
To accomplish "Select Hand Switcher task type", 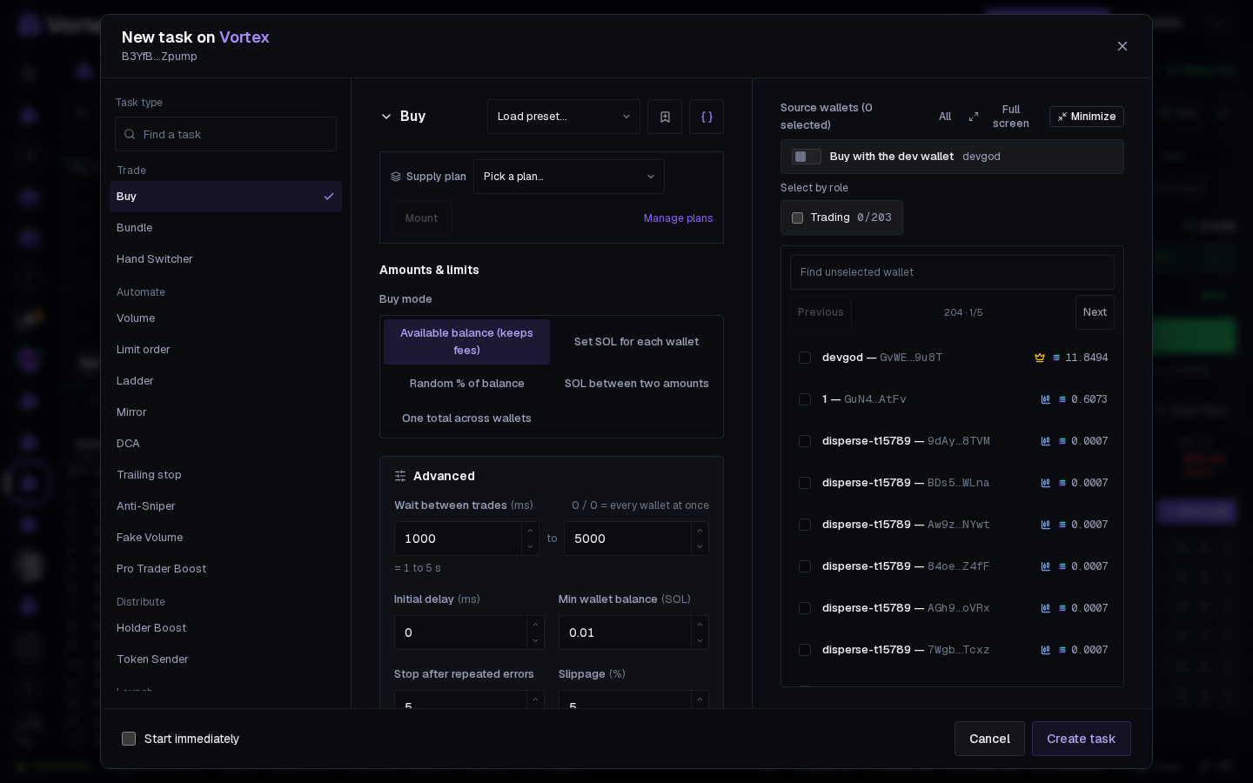I will click(225, 259).
